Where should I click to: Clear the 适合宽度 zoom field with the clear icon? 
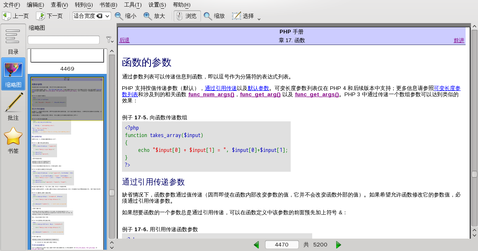click(x=99, y=16)
